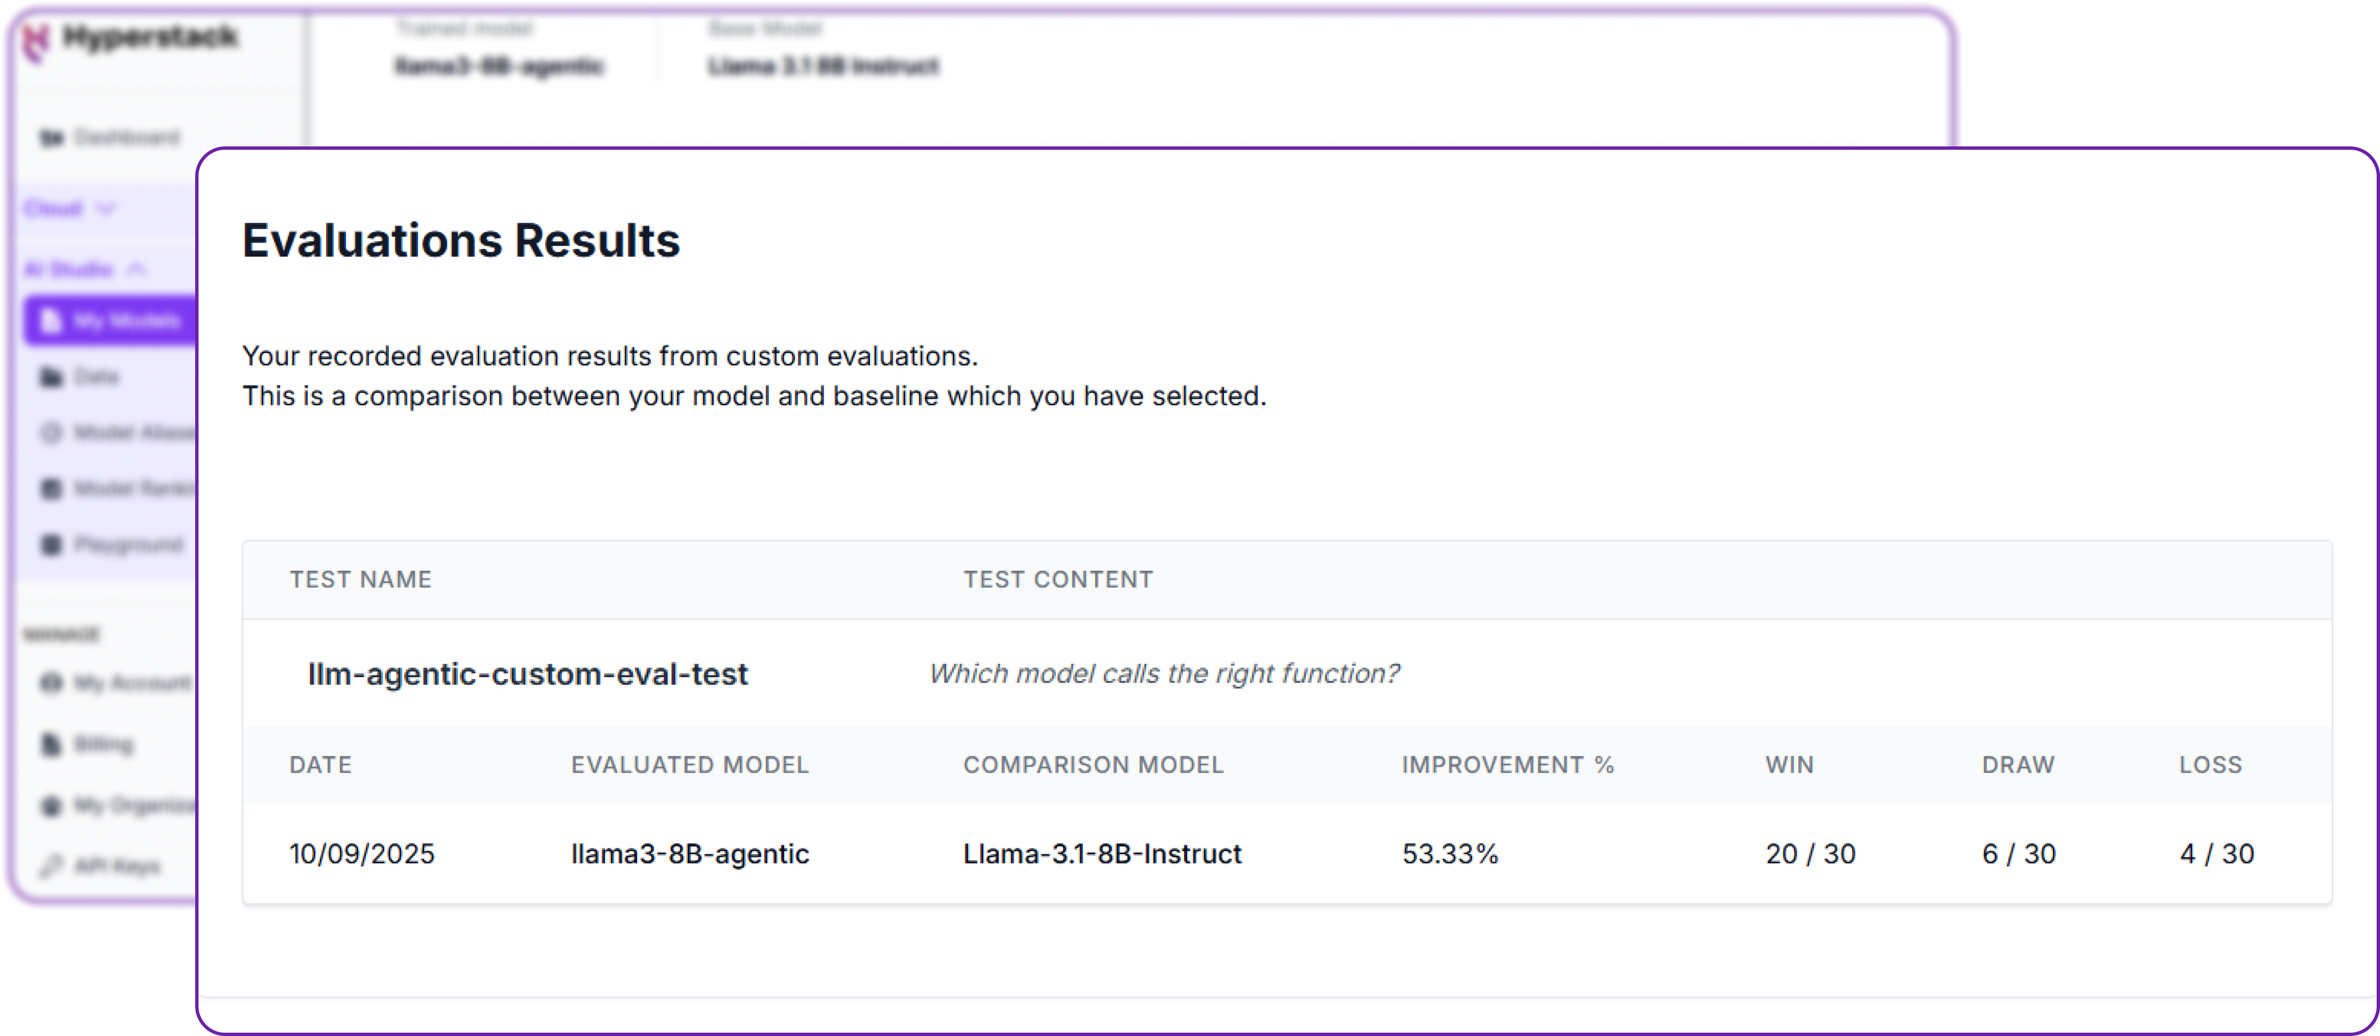
Task: Open the Dashboard icon in sidebar
Action: pos(52,138)
